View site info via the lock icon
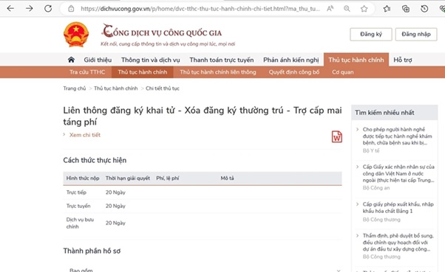 coord(71,9)
